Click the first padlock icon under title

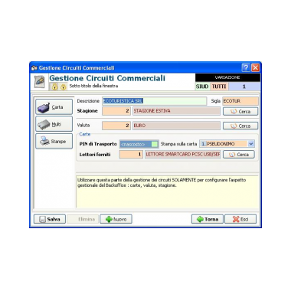pyautogui.click(x=54, y=87)
